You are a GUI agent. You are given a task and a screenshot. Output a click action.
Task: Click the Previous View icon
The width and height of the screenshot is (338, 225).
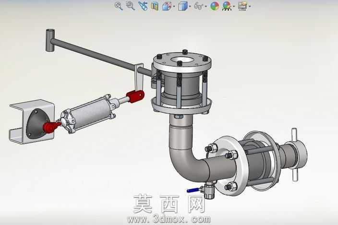pos(143,6)
